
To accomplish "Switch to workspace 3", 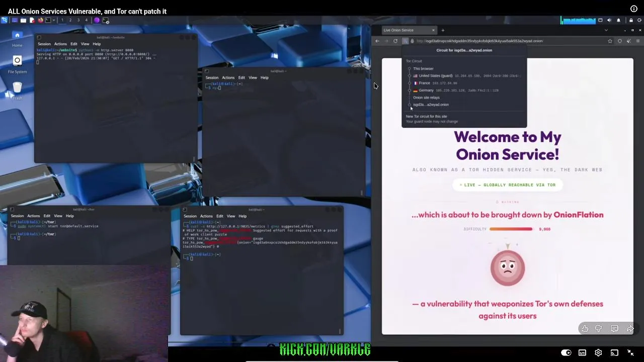I will click(78, 20).
